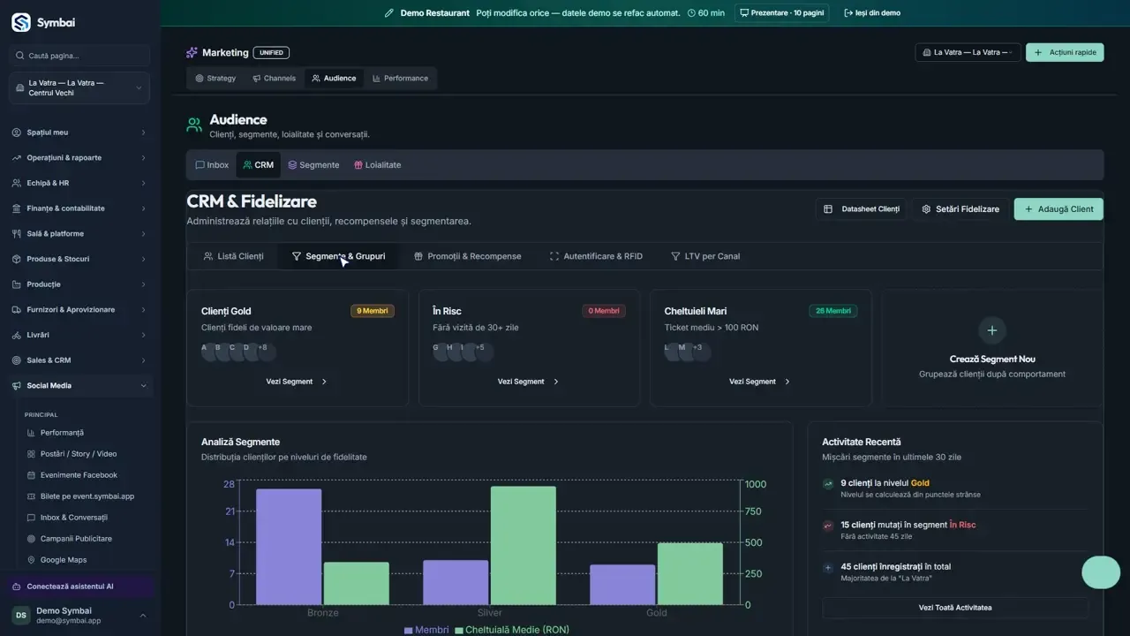Image resolution: width=1130 pixels, height=636 pixels.
Task: Open the Creează Segment Nou plus icon
Action: (x=992, y=330)
